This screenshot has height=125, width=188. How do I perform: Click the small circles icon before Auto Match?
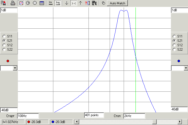click(x=103, y=3)
